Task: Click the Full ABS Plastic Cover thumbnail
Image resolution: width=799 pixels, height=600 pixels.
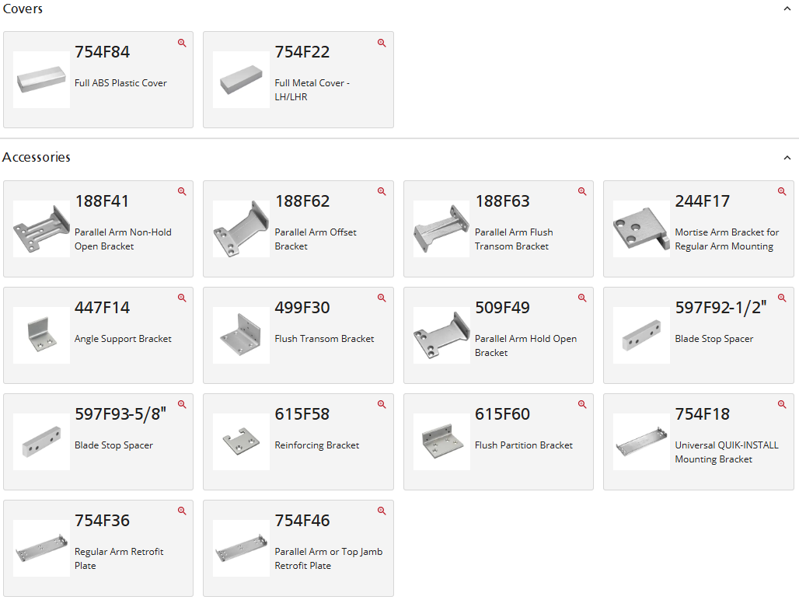Action: point(41,79)
